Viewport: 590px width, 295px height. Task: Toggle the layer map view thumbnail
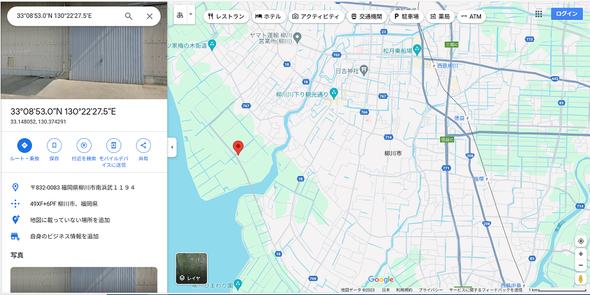click(x=191, y=268)
